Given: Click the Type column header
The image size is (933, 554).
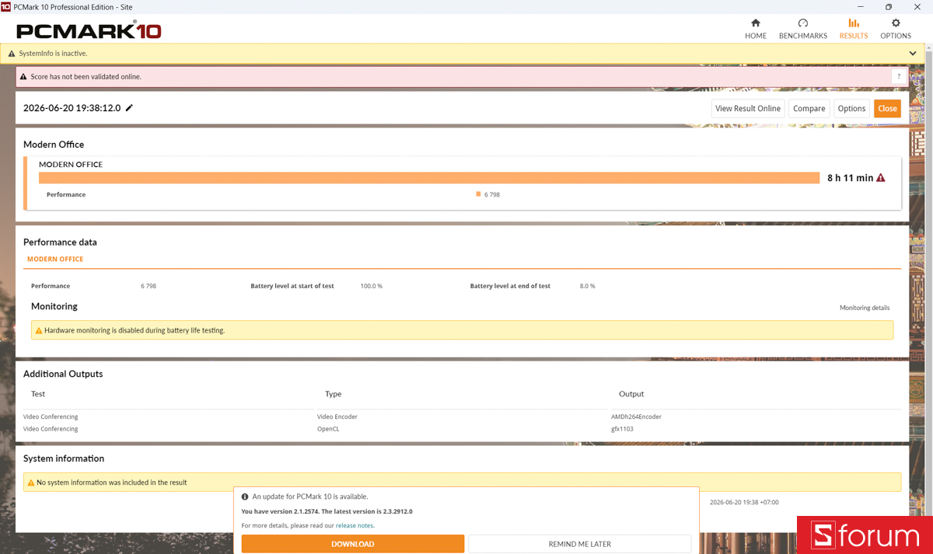Looking at the screenshot, I should (x=334, y=394).
